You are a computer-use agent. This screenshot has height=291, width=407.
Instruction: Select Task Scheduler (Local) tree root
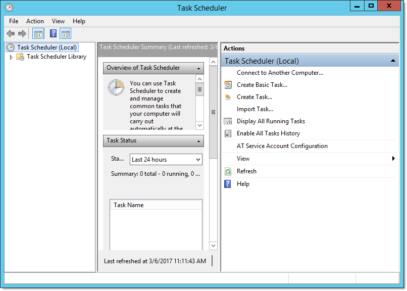point(46,47)
